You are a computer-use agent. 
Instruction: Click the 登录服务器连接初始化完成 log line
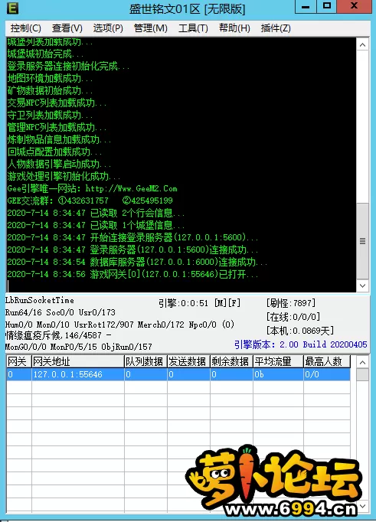[x=68, y=66]
